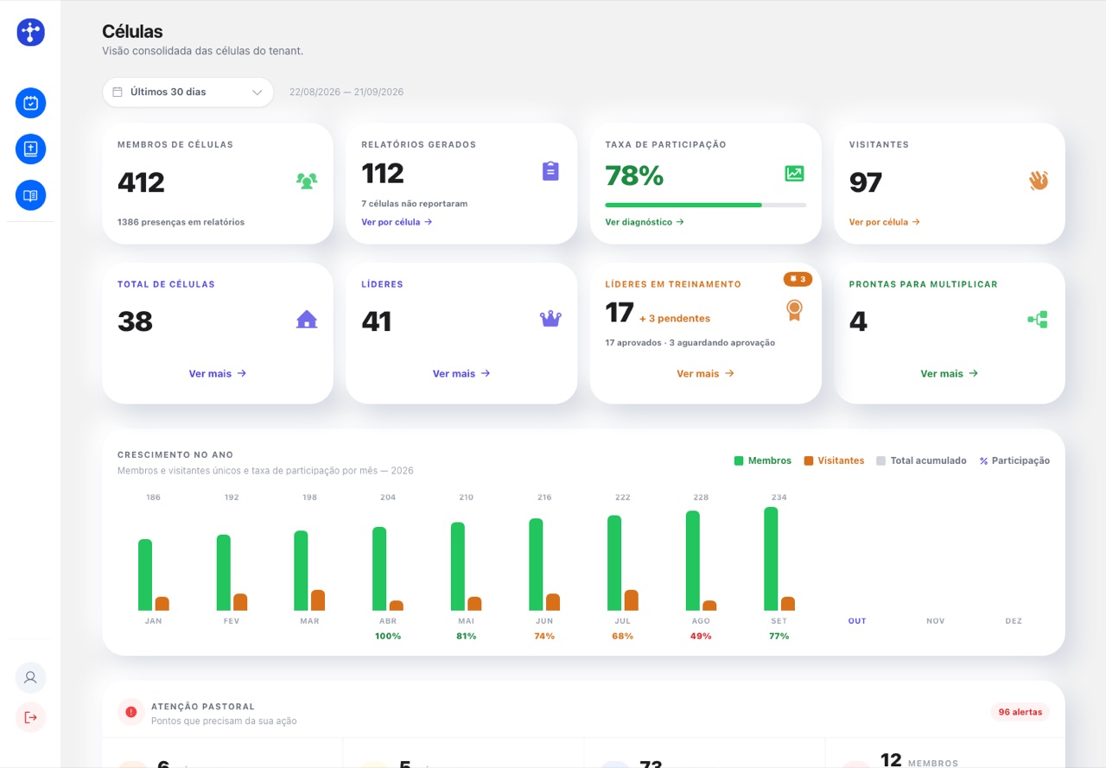This screenshot has width=1106, height=768.
Task: Click the app logo in the sidebar
Action: coord(30,32)
